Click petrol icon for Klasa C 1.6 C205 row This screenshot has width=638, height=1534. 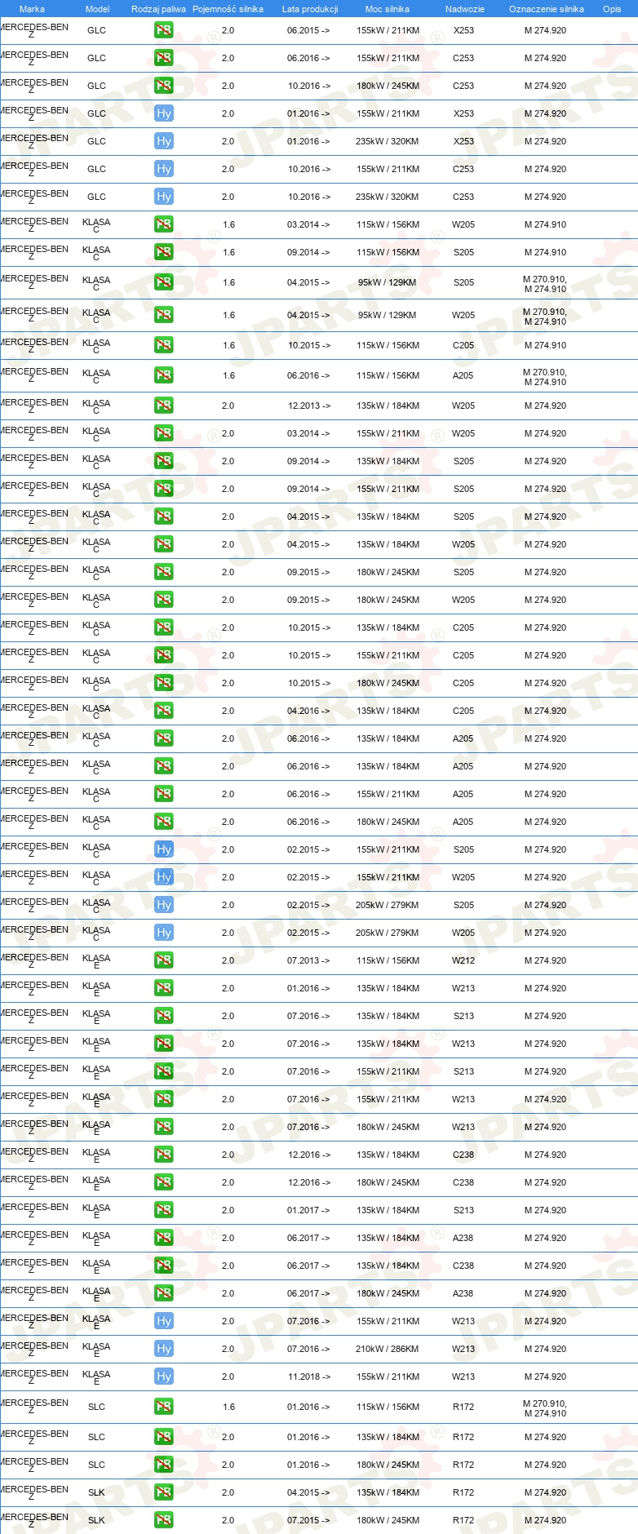[x=163, y=346]
